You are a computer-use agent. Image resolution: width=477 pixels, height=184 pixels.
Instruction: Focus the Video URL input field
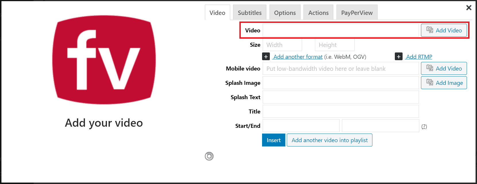point(341,30)
